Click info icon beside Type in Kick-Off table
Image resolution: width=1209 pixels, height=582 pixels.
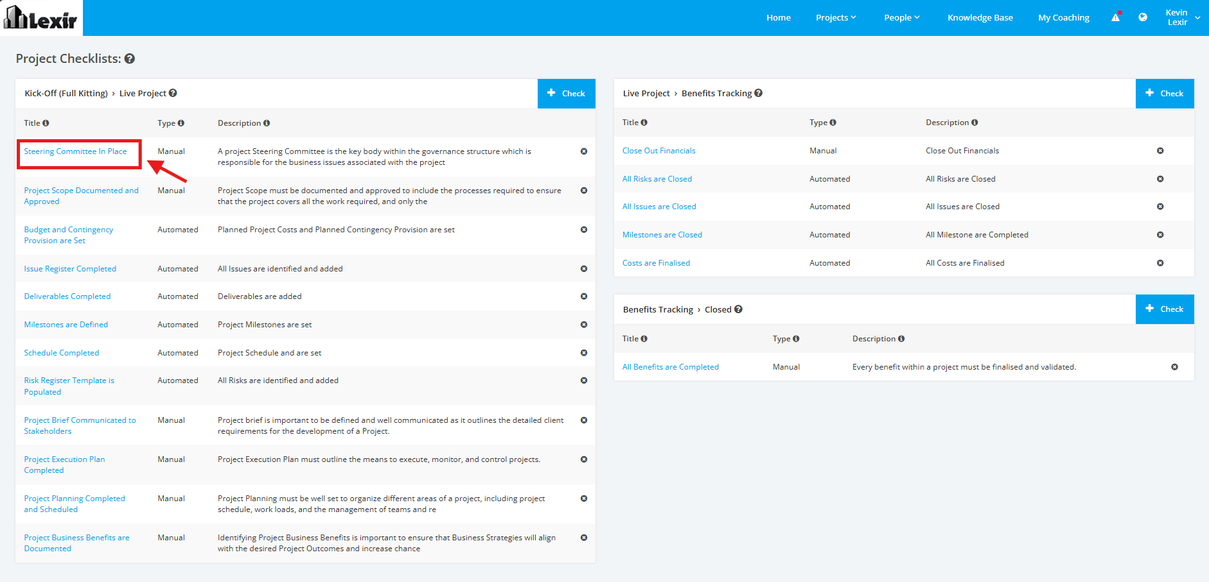pos(181,123)
